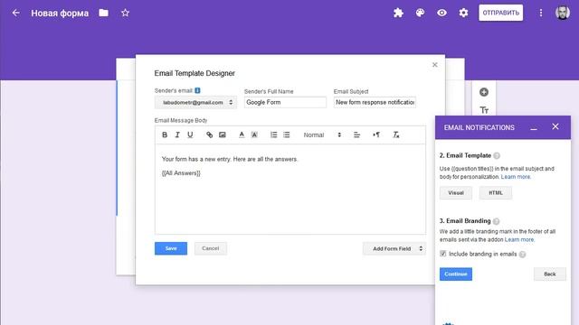Open form settings gear icon

click(x=463, y=13)
